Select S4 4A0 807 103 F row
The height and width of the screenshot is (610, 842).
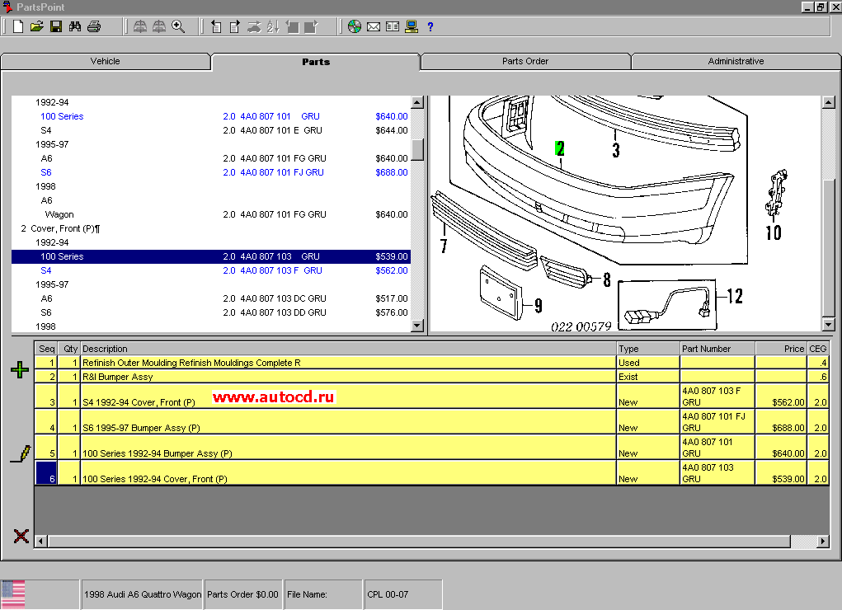click(x=210, y=270)
